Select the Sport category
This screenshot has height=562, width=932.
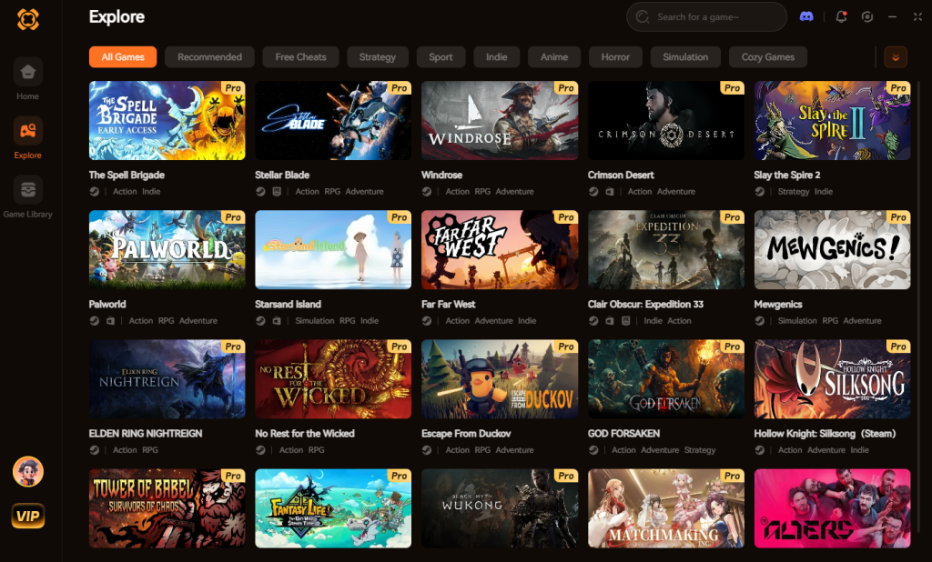pos(441,57)
